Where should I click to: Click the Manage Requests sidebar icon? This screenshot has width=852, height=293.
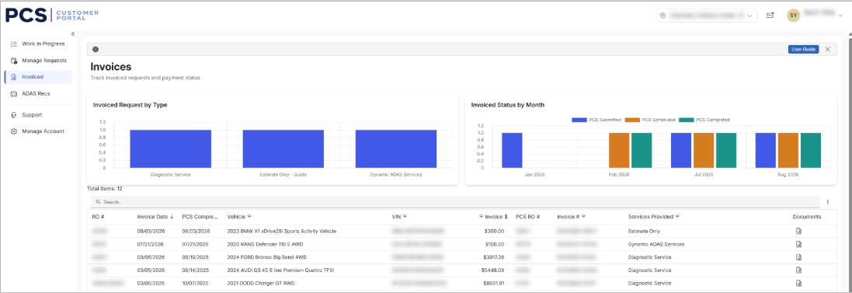pos(14,61)
